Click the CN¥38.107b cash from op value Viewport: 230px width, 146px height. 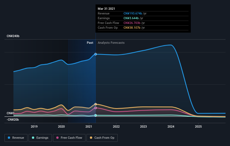click(x=132, y=28)
